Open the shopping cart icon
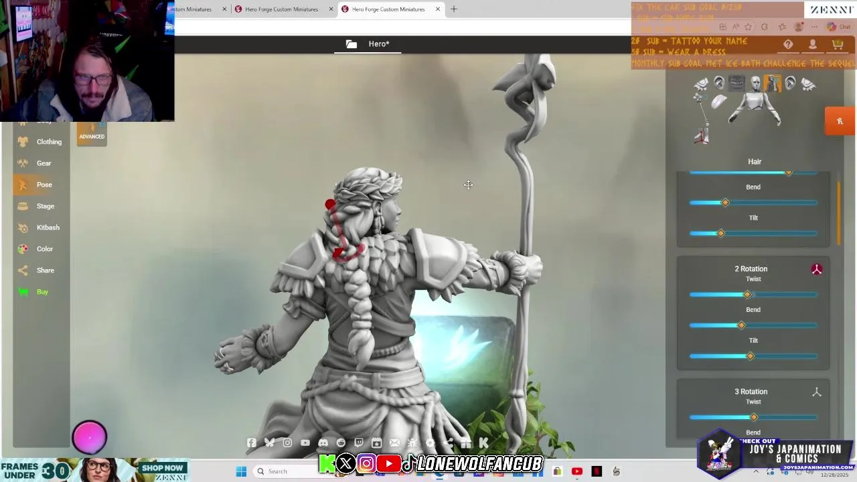This screenshot has width=857, height=482. point(838,44)
